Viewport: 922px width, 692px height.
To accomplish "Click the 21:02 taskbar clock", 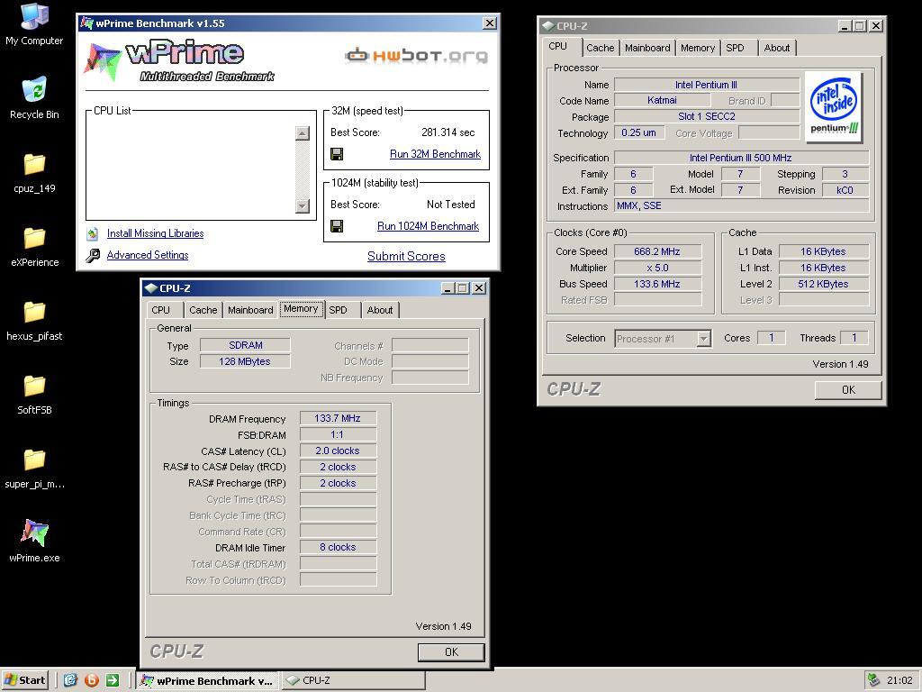I will 899,680.
